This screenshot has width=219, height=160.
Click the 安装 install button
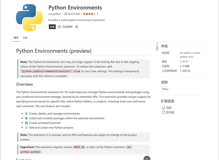(52, 27)
